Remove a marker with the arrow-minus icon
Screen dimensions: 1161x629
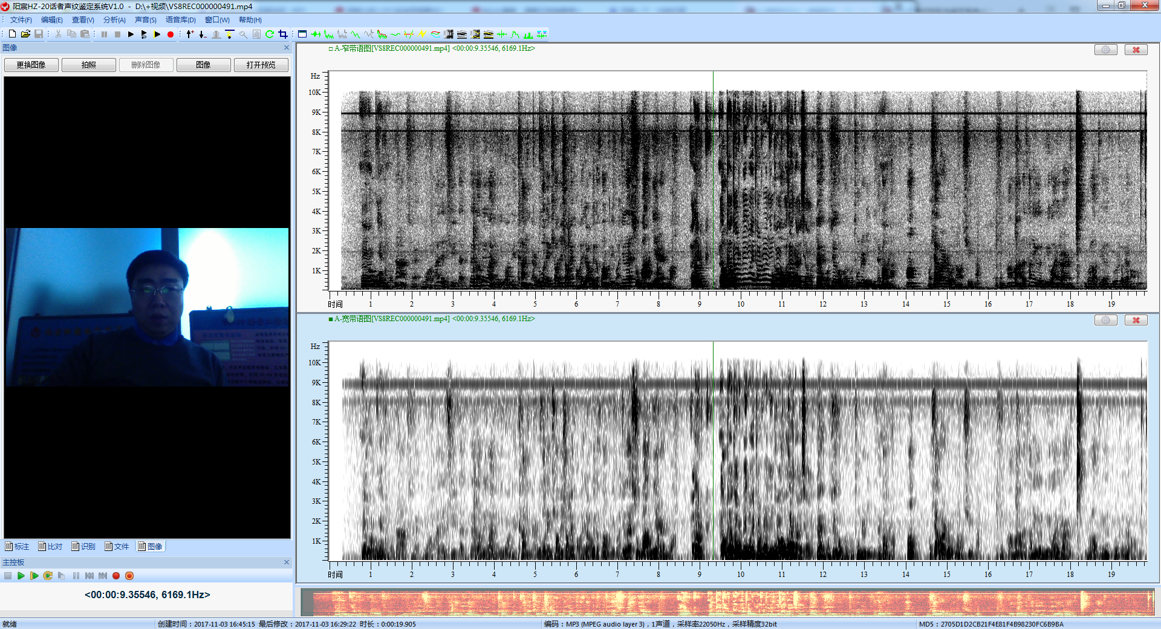(203, 34)
